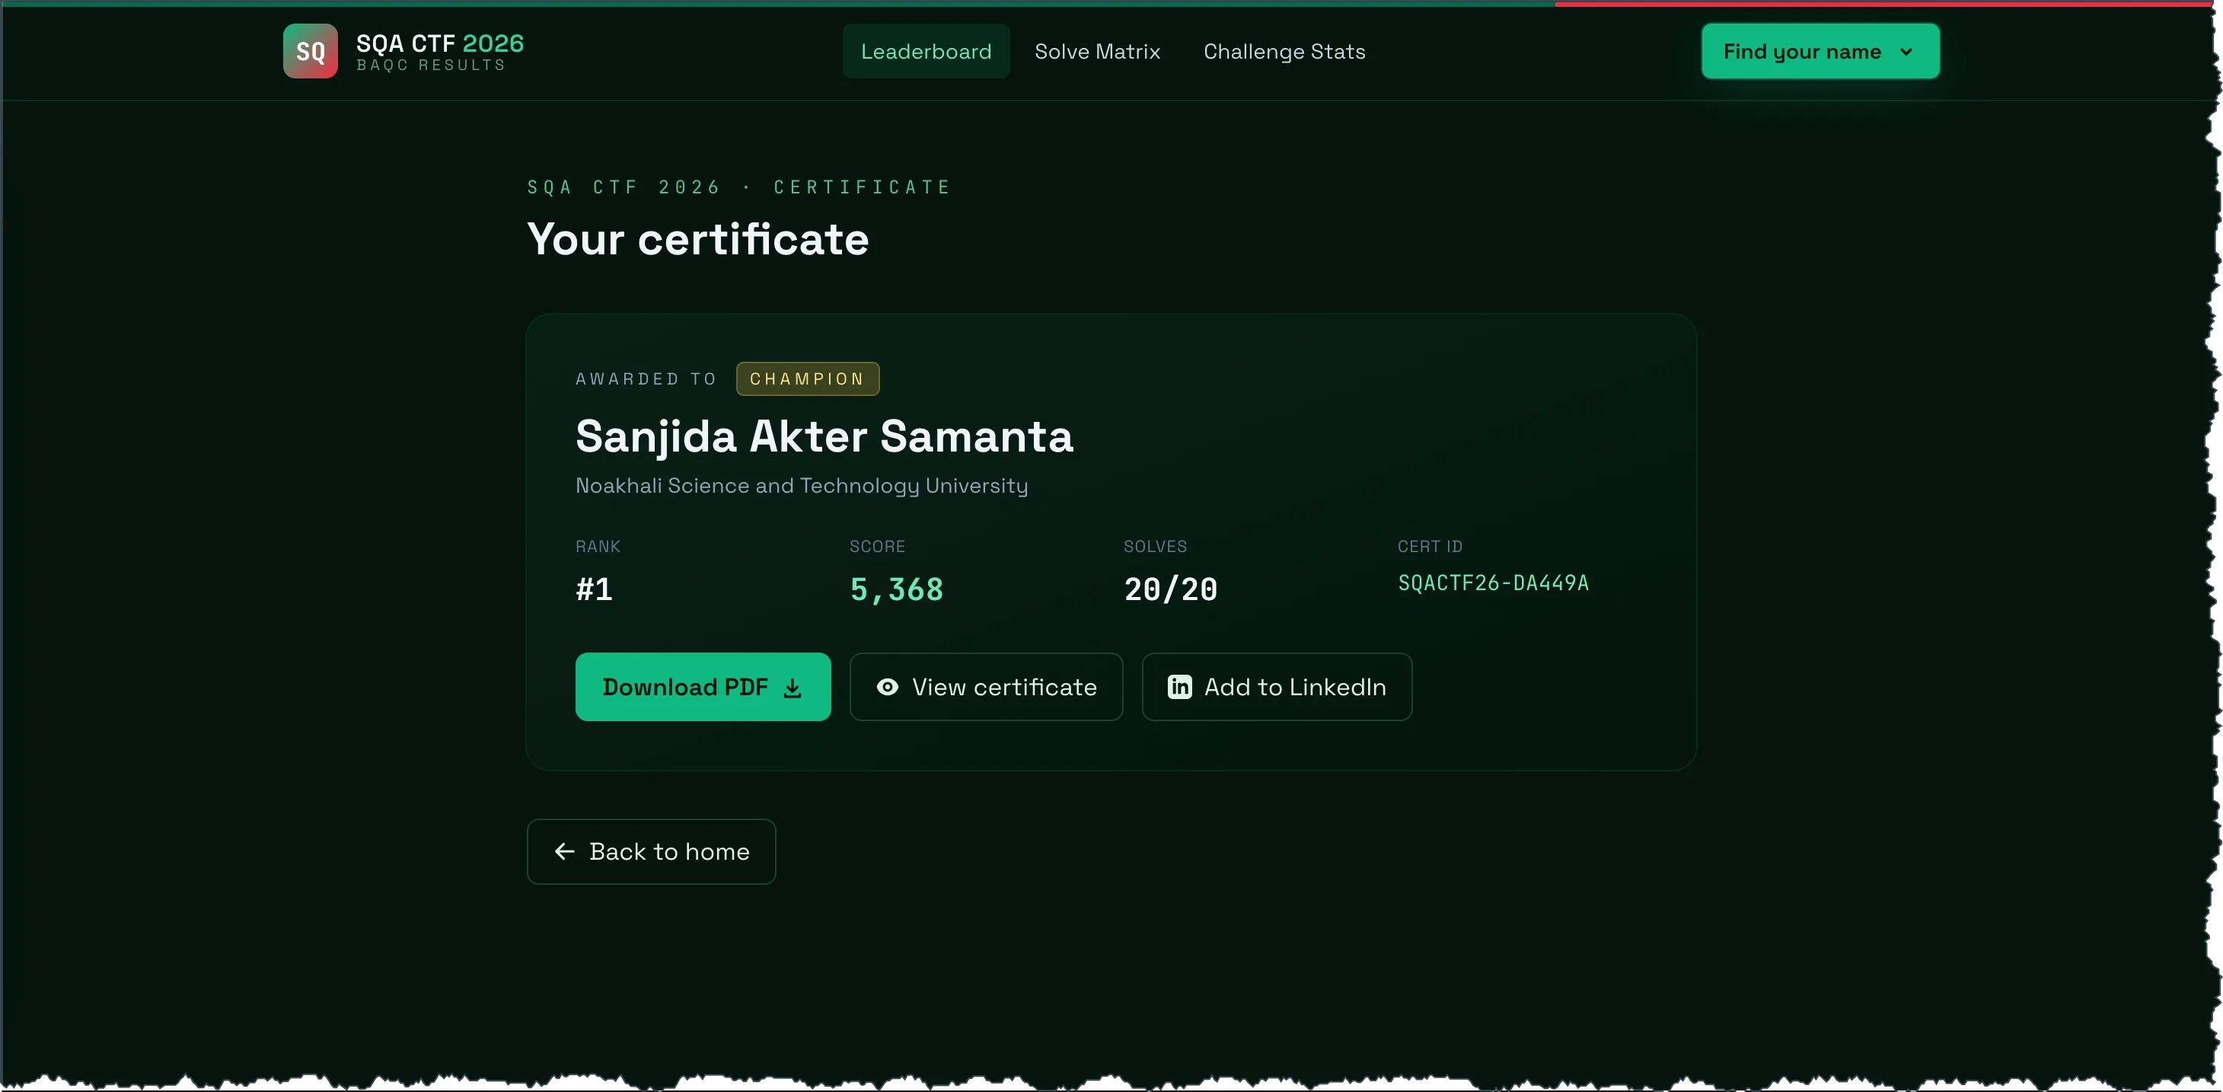This screenshot has height=1092, width=2223.
Task: Click the AWARDED TO label
Action: (646, 379)
